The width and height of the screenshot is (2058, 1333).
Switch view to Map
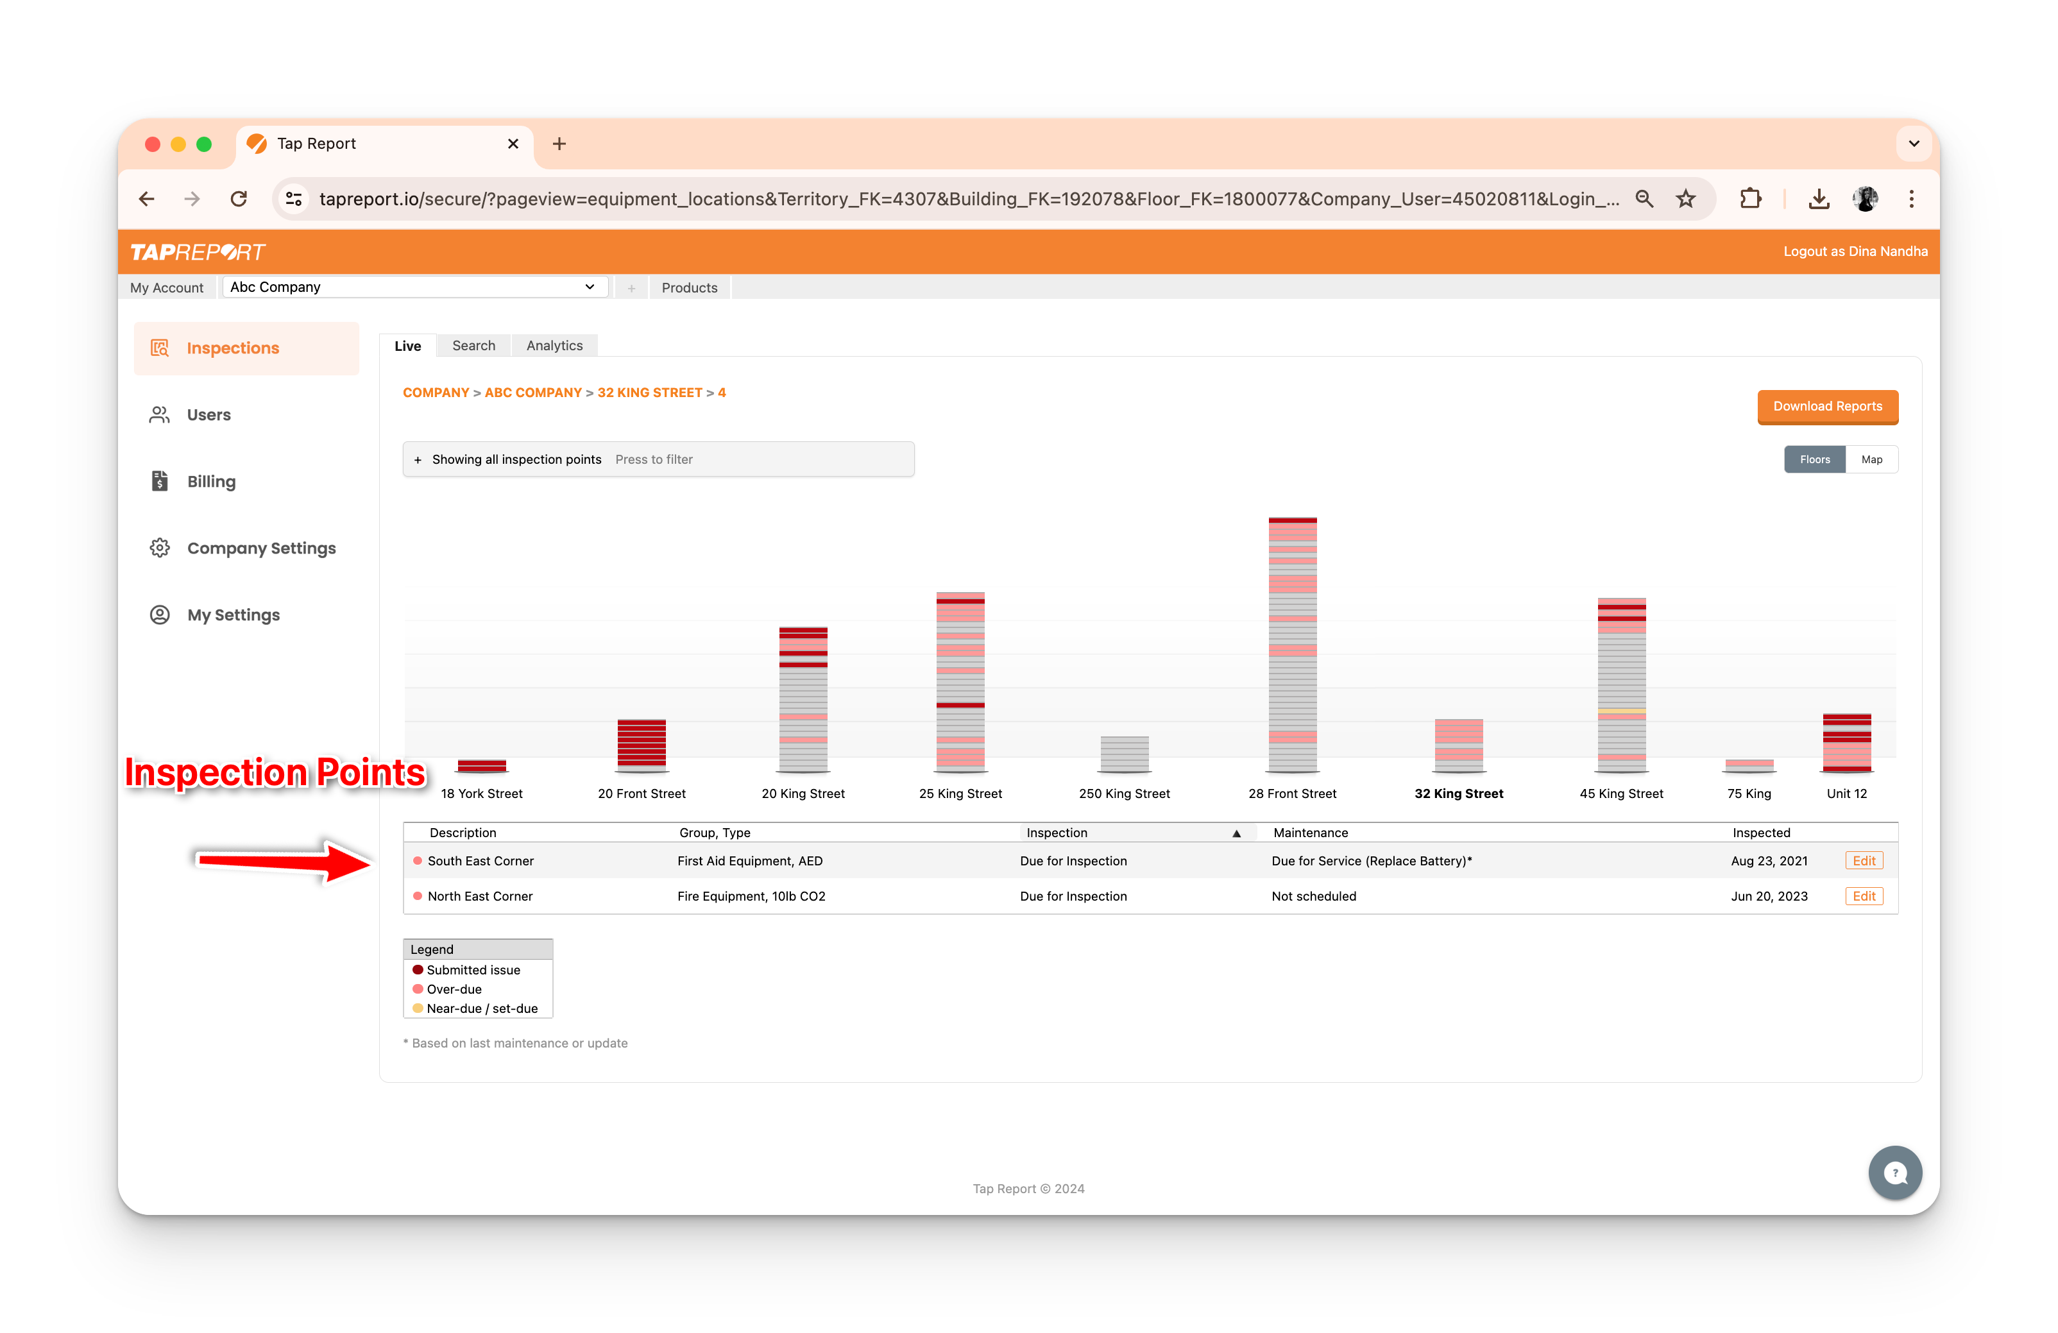[1871, 459]
